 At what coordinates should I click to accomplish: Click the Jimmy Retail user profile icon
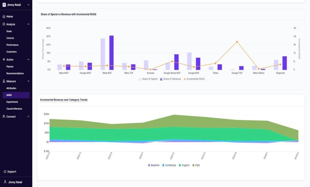(5, 182)
